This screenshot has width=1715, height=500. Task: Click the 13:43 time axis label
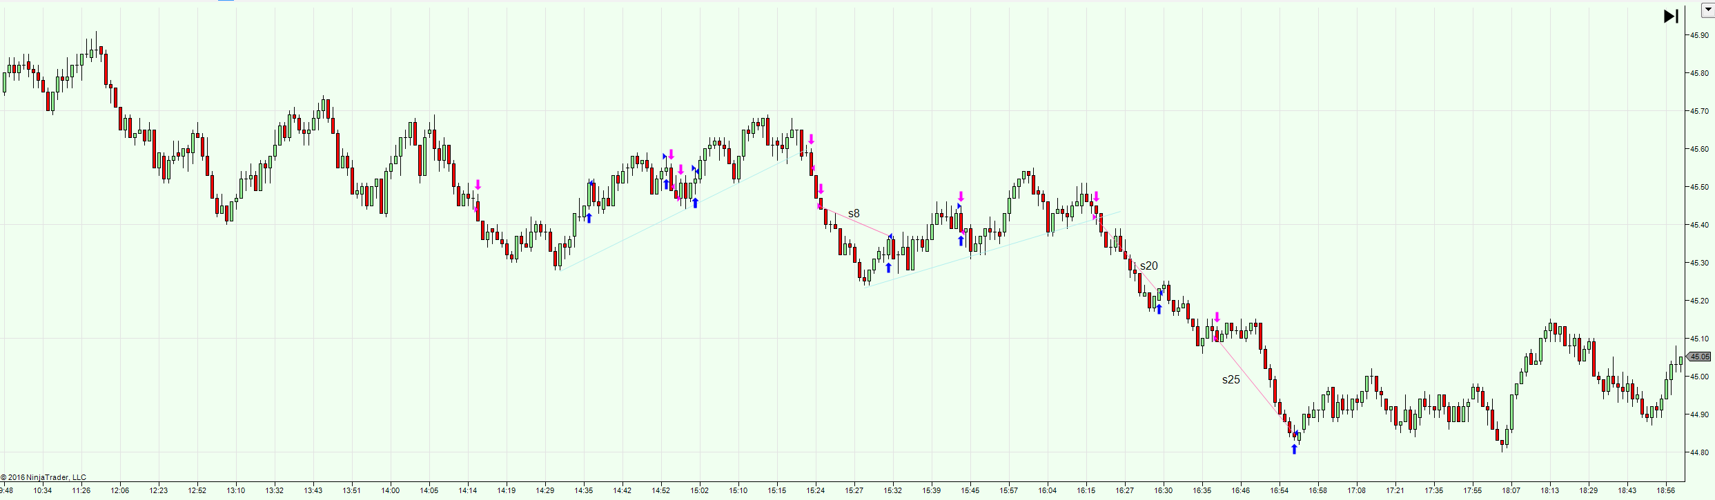[x=313, y=491]
